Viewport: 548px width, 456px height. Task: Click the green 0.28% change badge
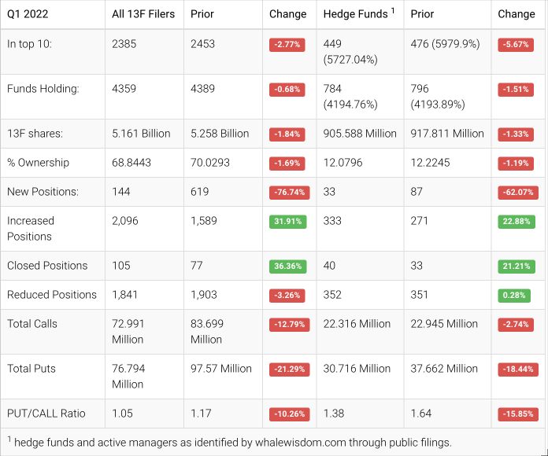point(517,296)
